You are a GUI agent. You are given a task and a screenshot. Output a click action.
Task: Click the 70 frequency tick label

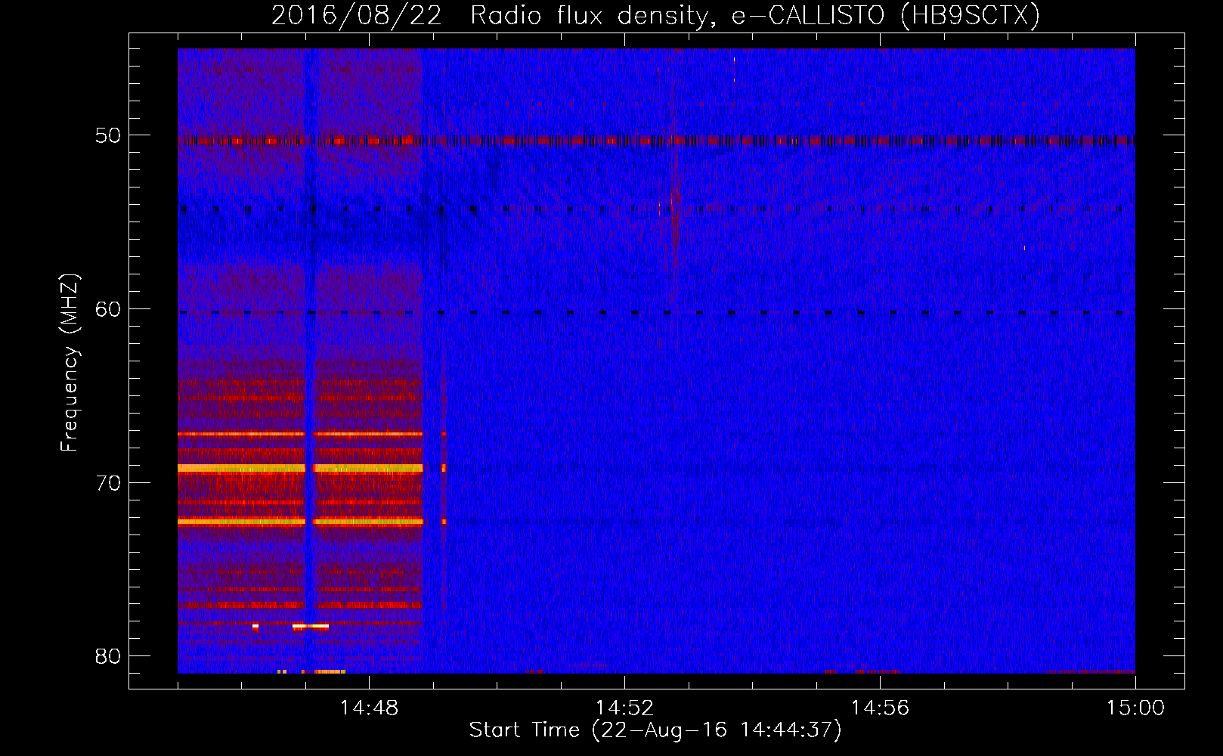(x=108, y=483)
